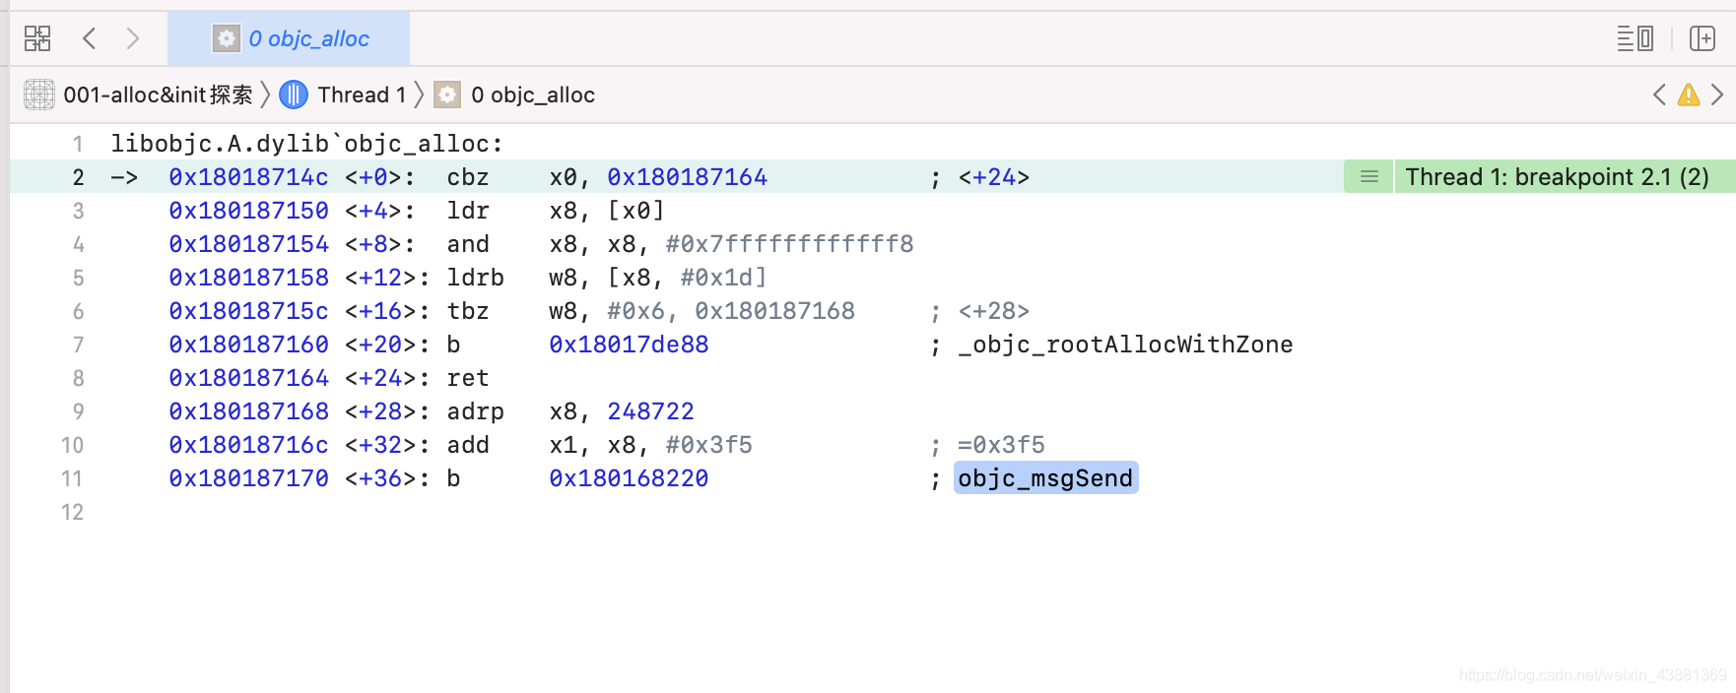Open the editor options lines menu
The height and width of the screenshot is (693, 1736).
(x=1636, y=38)
